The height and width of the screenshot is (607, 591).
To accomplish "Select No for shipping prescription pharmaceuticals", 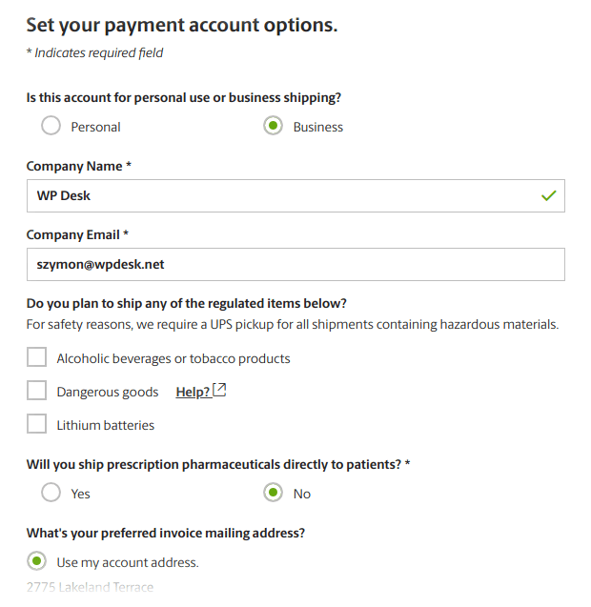I will (273, 493).
